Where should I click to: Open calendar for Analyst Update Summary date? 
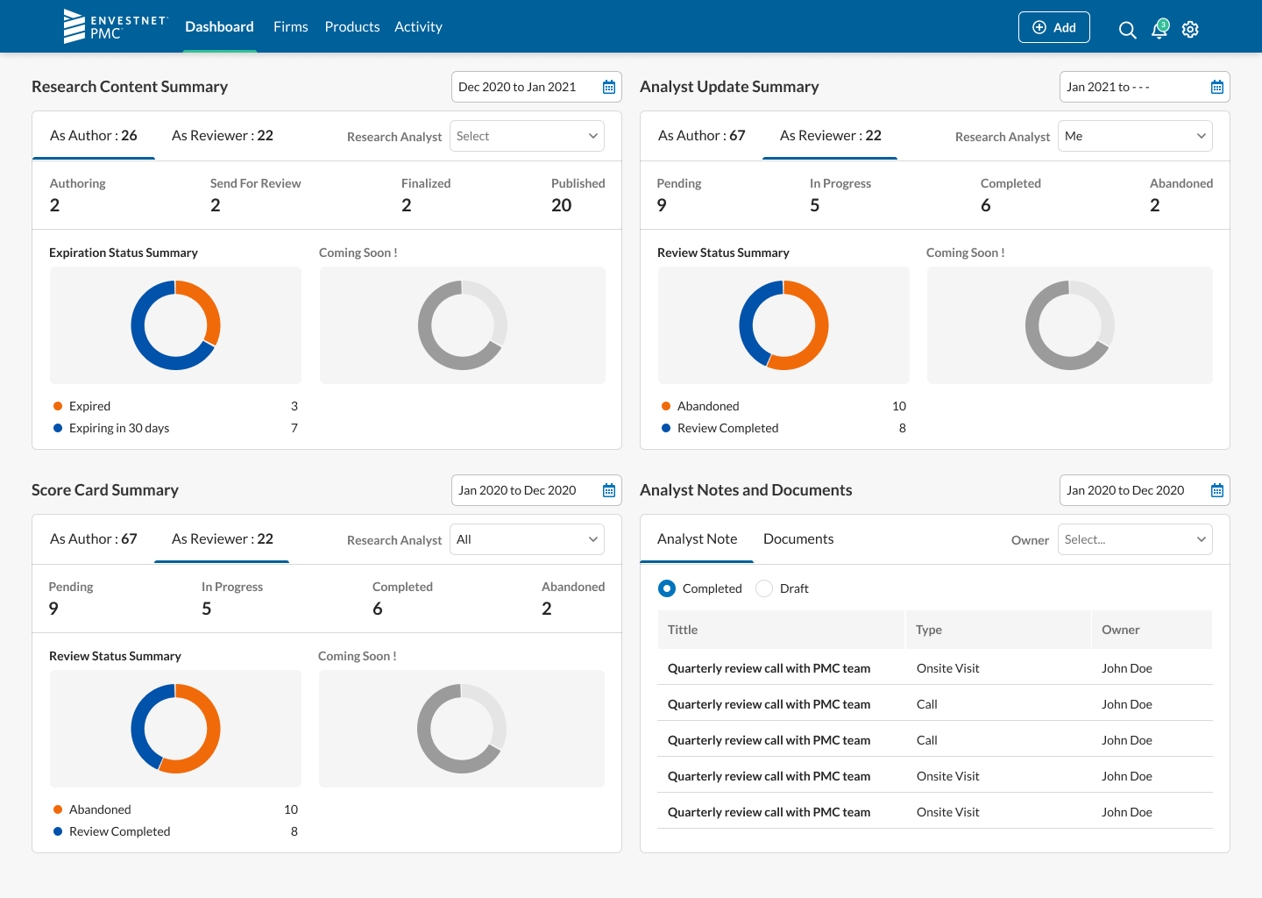[1217, 87]
